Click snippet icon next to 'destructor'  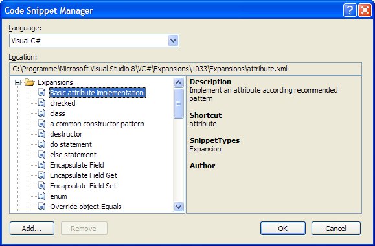pos(42,134)
